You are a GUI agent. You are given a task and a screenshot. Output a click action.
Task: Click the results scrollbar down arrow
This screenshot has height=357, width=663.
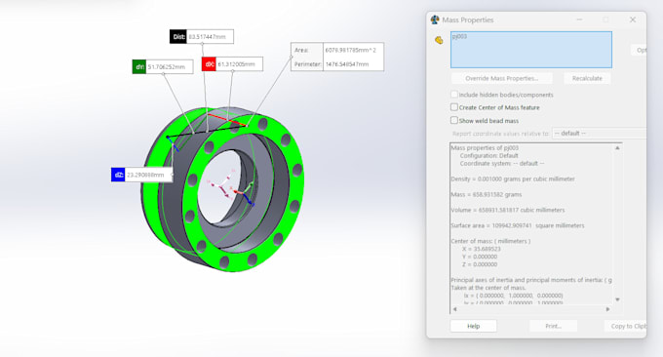pyautogui.click(x=617, y=299)
